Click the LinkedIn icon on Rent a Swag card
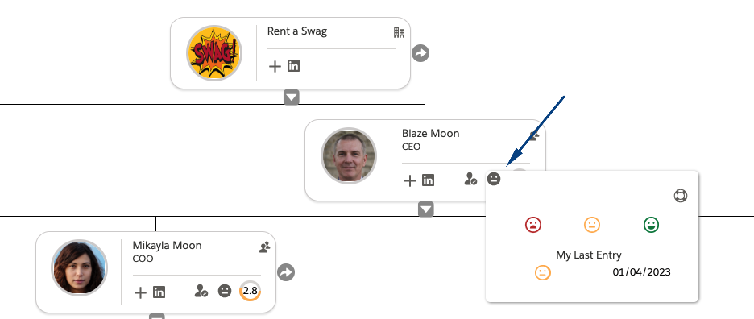The height and width of the screenshot is (319, 754). (293, 66)
